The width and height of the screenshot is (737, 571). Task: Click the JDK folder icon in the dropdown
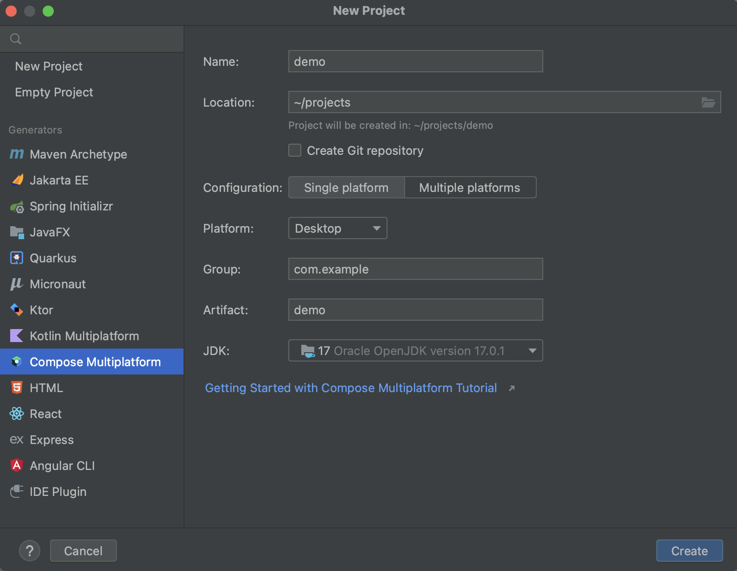(x=307, y=351)
